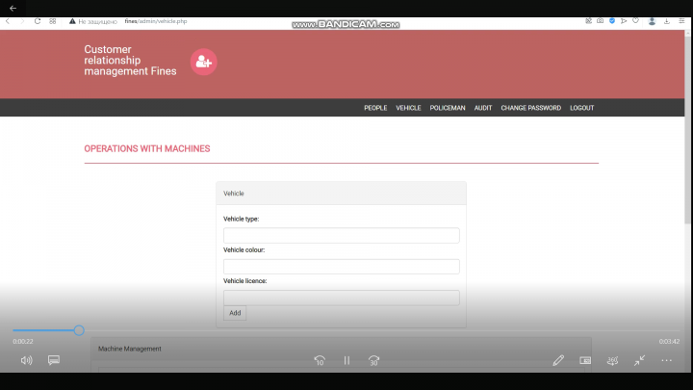Open the browser profile account icon

[x=652, y=21]
